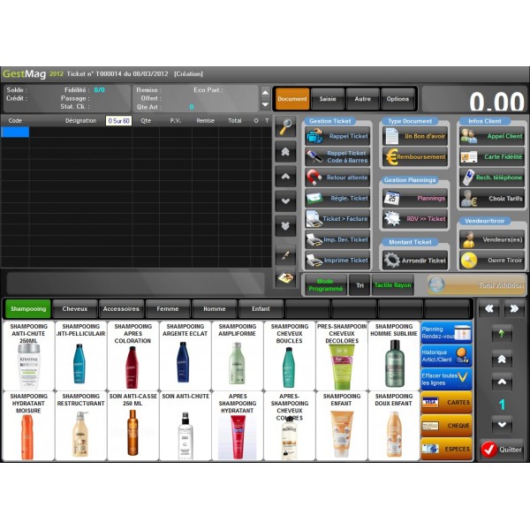
Task: Switch to Autre tab
Action: point(363,99)
